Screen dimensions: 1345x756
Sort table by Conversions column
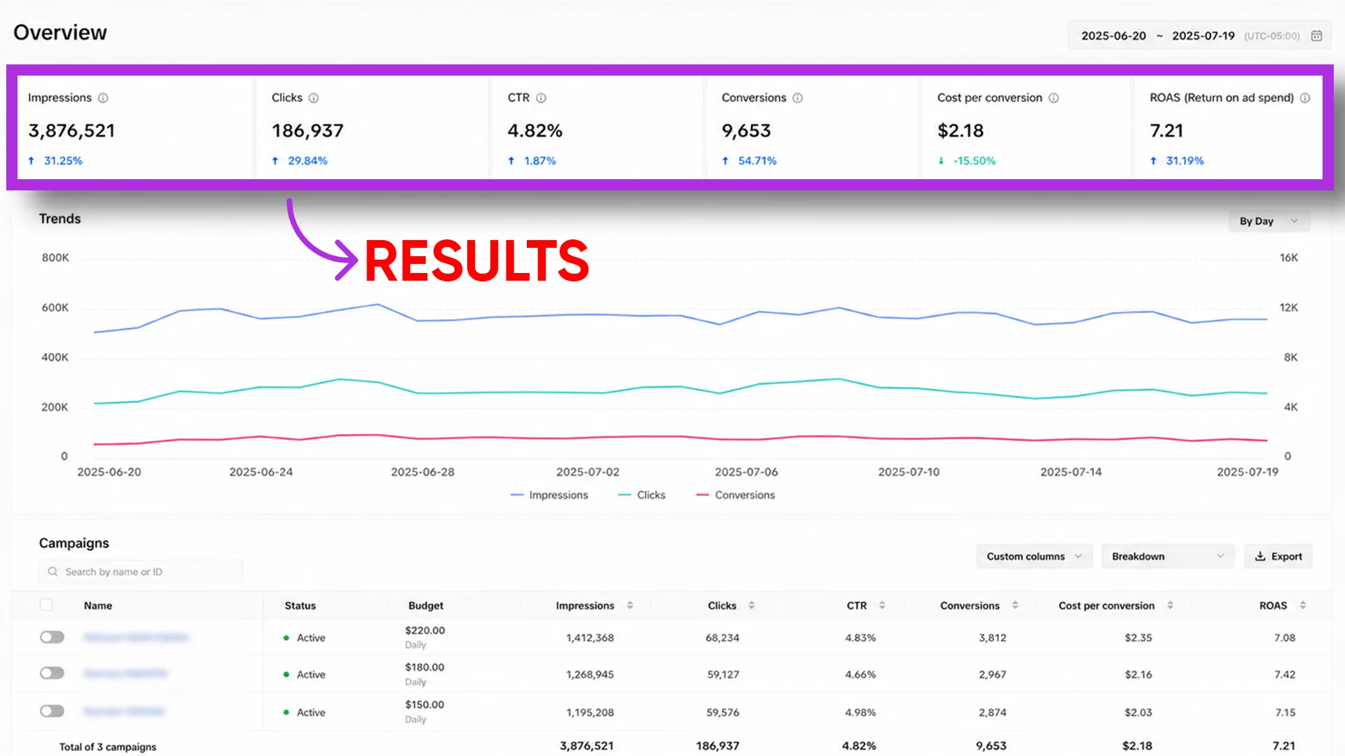point(1015,605)
